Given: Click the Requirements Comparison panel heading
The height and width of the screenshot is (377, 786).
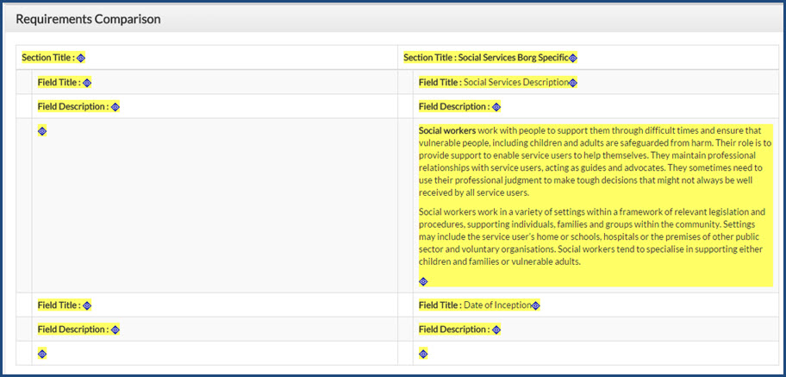Looking at the screenshot, I should (88, 19).
